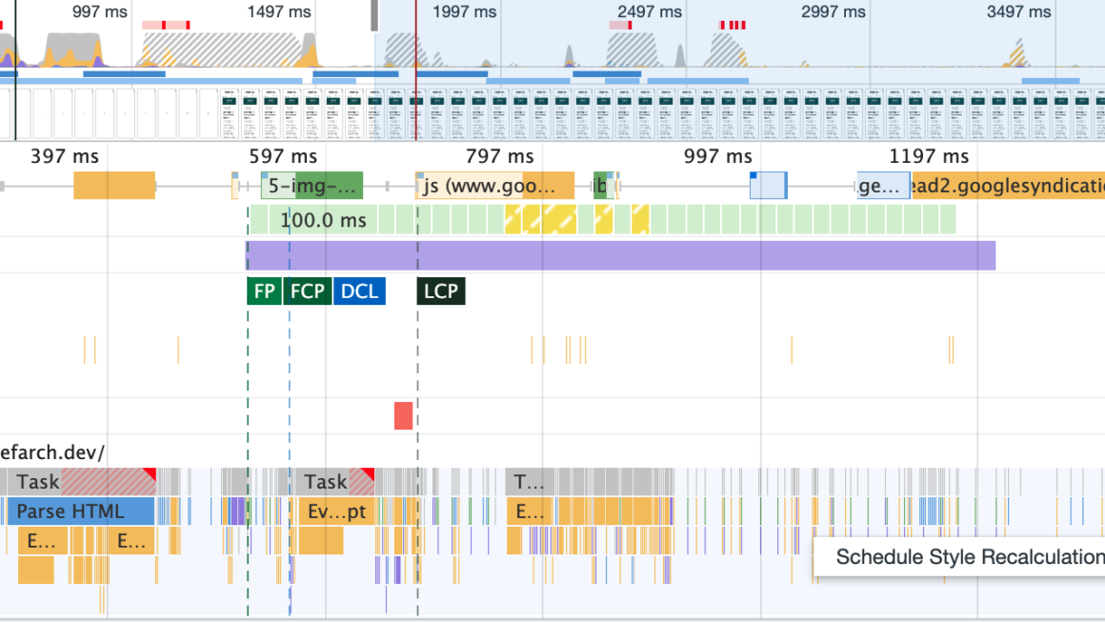Select orange network request near 397 ms

coord(114,186)
